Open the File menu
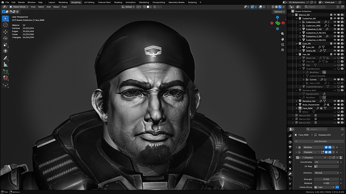 tap(8, 2)
